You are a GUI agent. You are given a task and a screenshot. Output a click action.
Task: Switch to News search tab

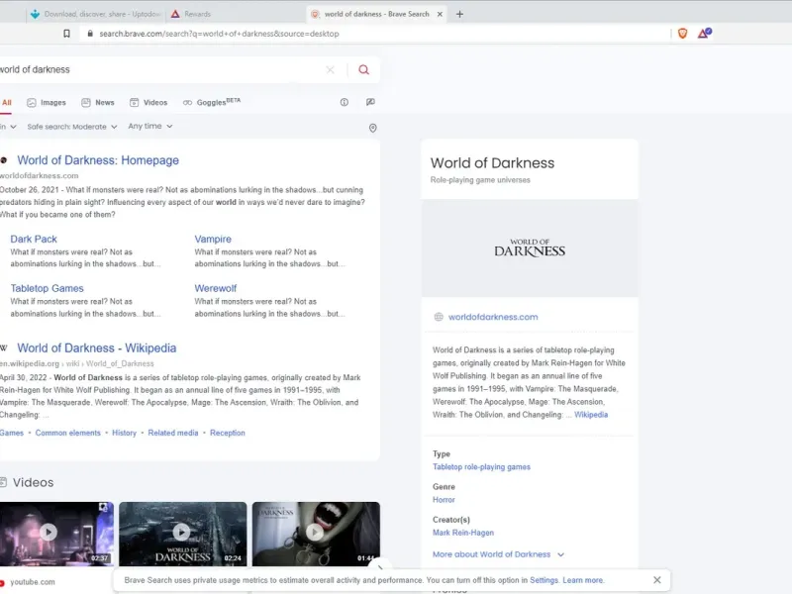(98, 103)
